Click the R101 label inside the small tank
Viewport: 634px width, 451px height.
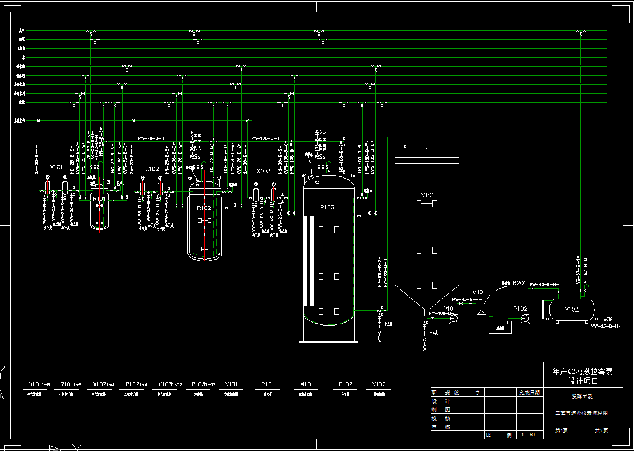click(99, 199)
